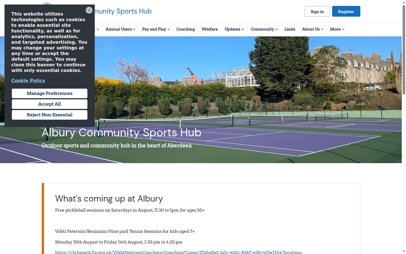406x254 pixels.
Task: Accept all cookies
Action: point(50,104)
